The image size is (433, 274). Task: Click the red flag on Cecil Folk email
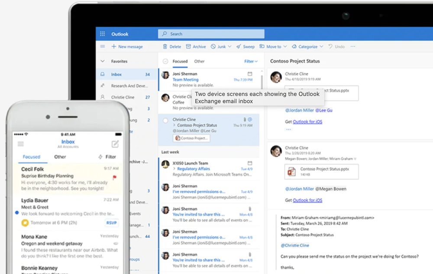point(115,178)
